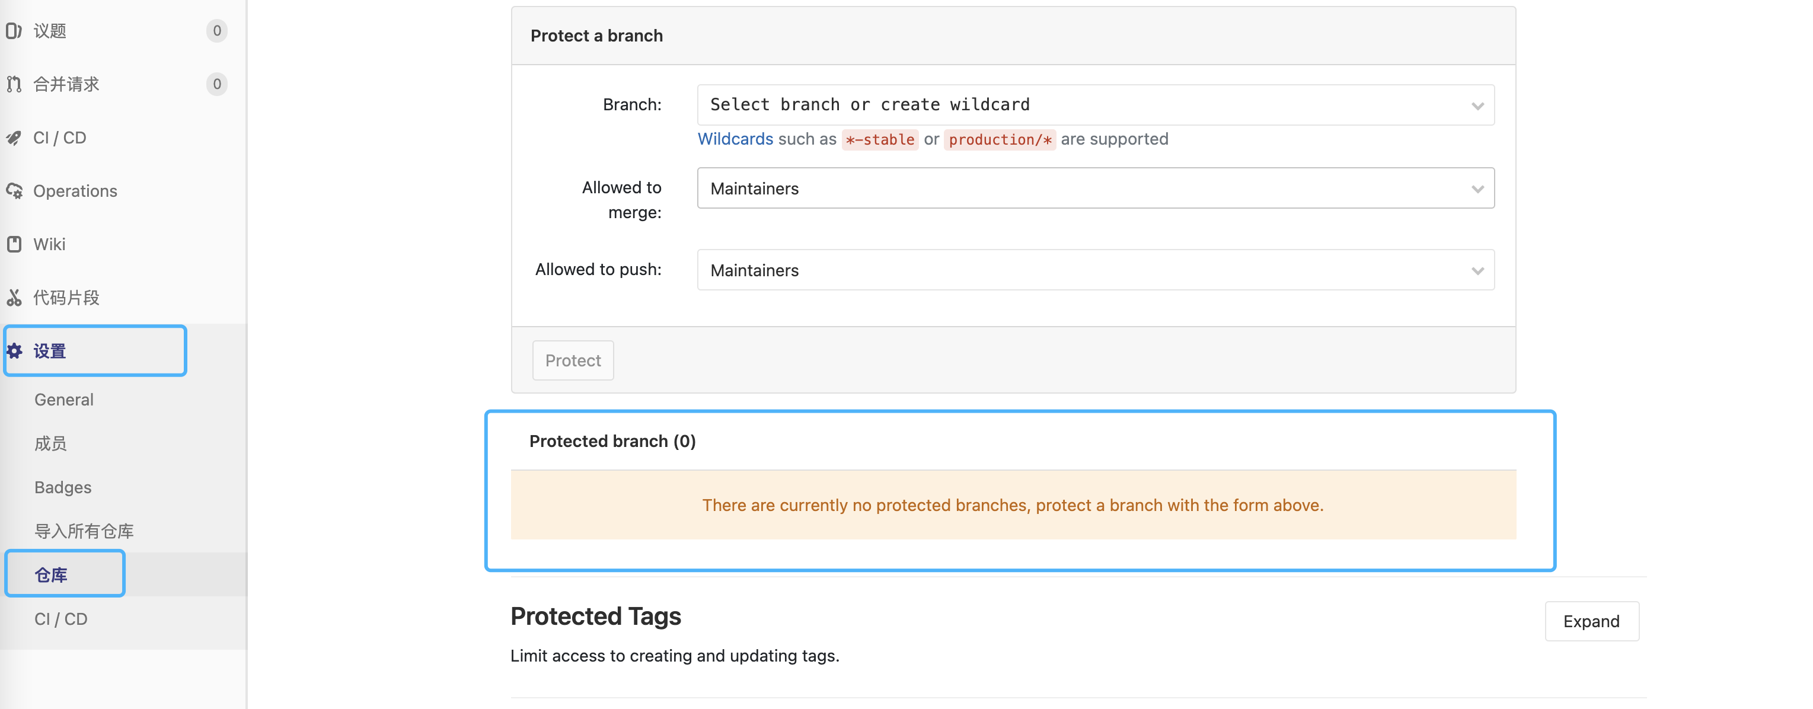
Task: Open the import all repositories (导入所有仓库) item
Action: 84,531
